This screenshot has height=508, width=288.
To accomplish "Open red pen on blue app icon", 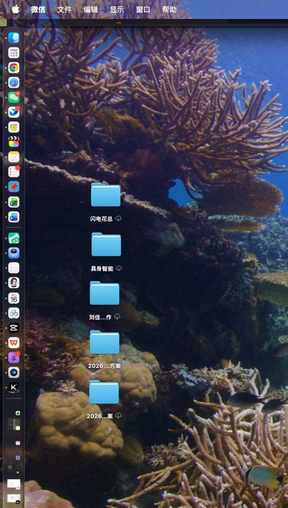I will (x=14, y=187).
